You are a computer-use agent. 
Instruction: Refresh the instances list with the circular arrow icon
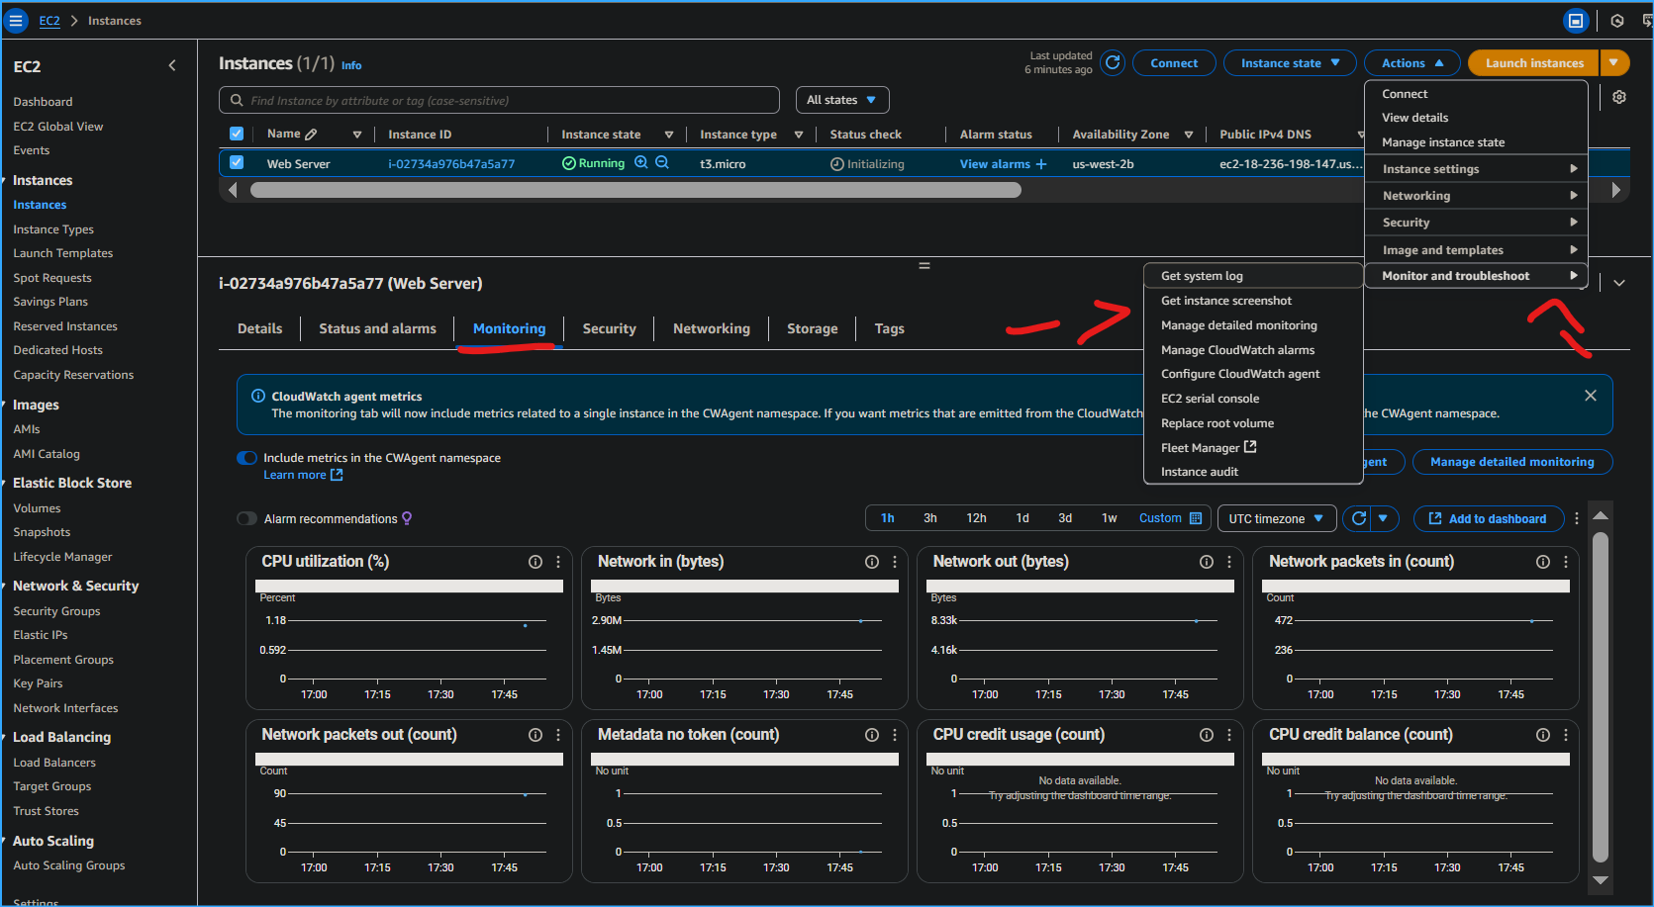click(x=1112, y=62)
